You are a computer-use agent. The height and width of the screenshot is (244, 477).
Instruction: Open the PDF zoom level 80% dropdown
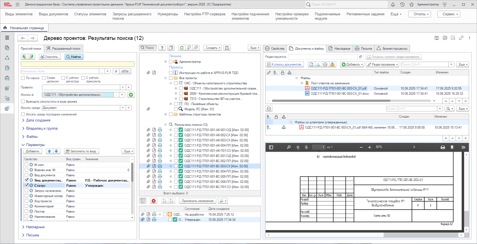396,147
